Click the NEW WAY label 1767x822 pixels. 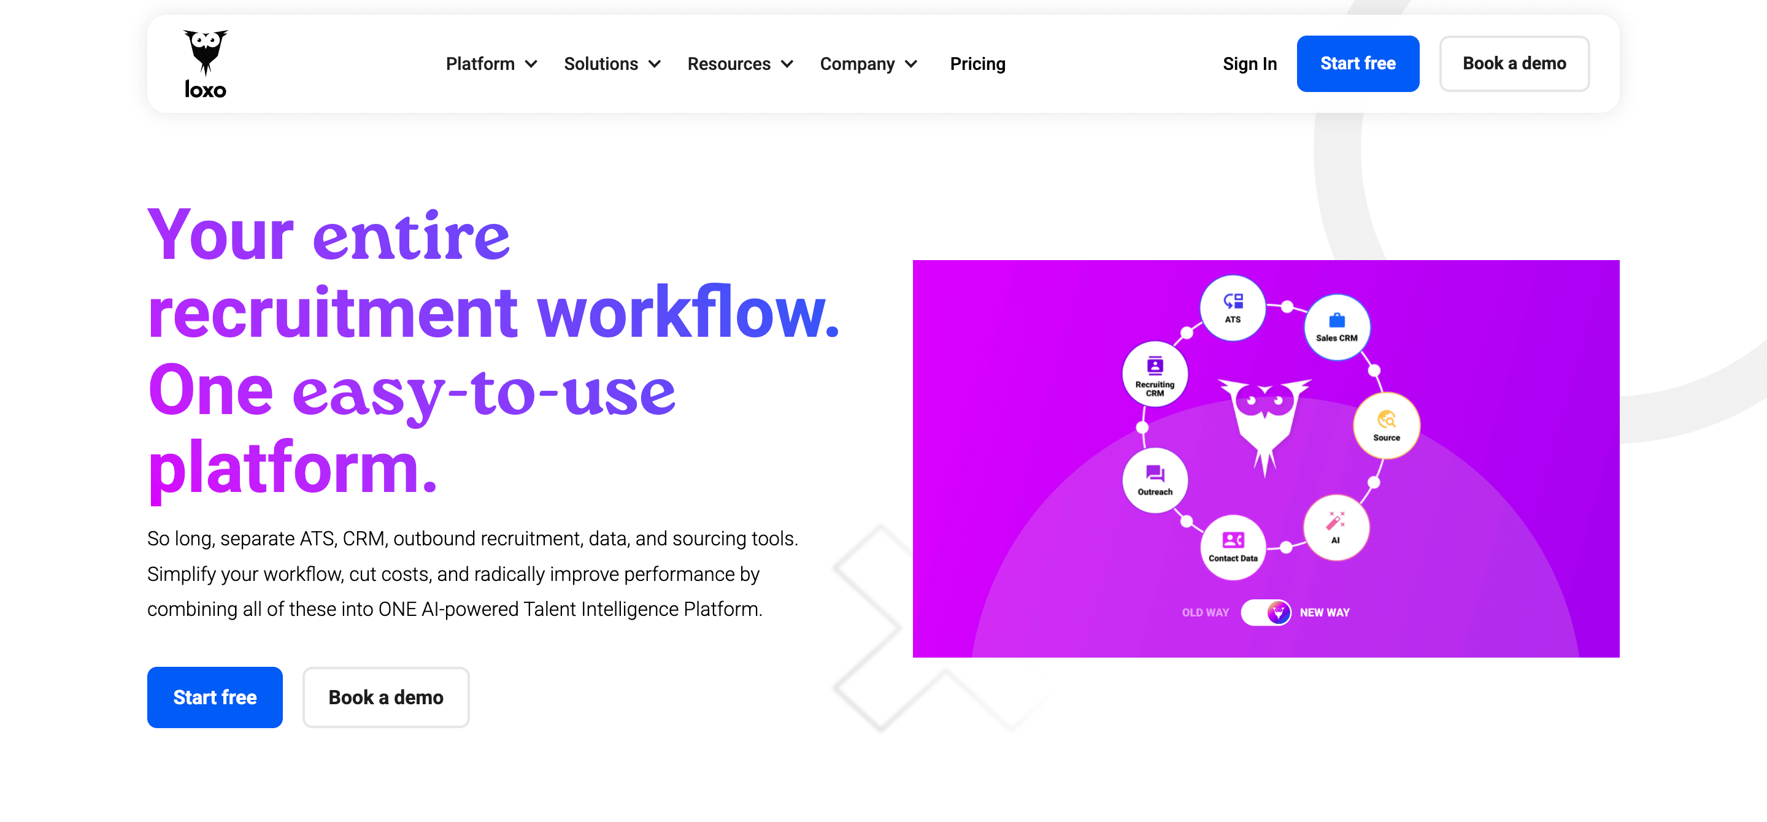[1324, 612]
